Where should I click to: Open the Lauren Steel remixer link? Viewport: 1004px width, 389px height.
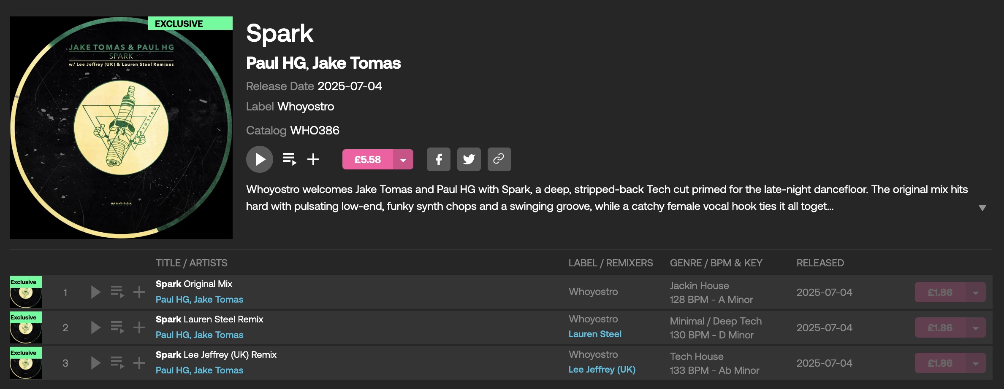tap(594, 334)
